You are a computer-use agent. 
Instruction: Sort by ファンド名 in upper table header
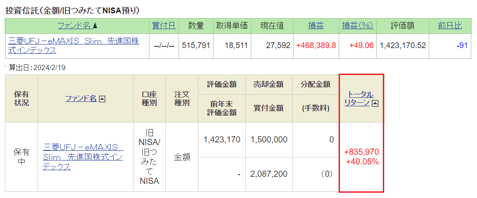pyautogui.click(x=74, y=26)
